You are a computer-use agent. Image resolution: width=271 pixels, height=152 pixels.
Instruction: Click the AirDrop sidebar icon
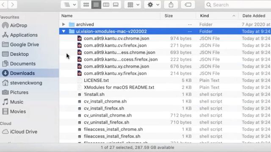coord(6,25)
